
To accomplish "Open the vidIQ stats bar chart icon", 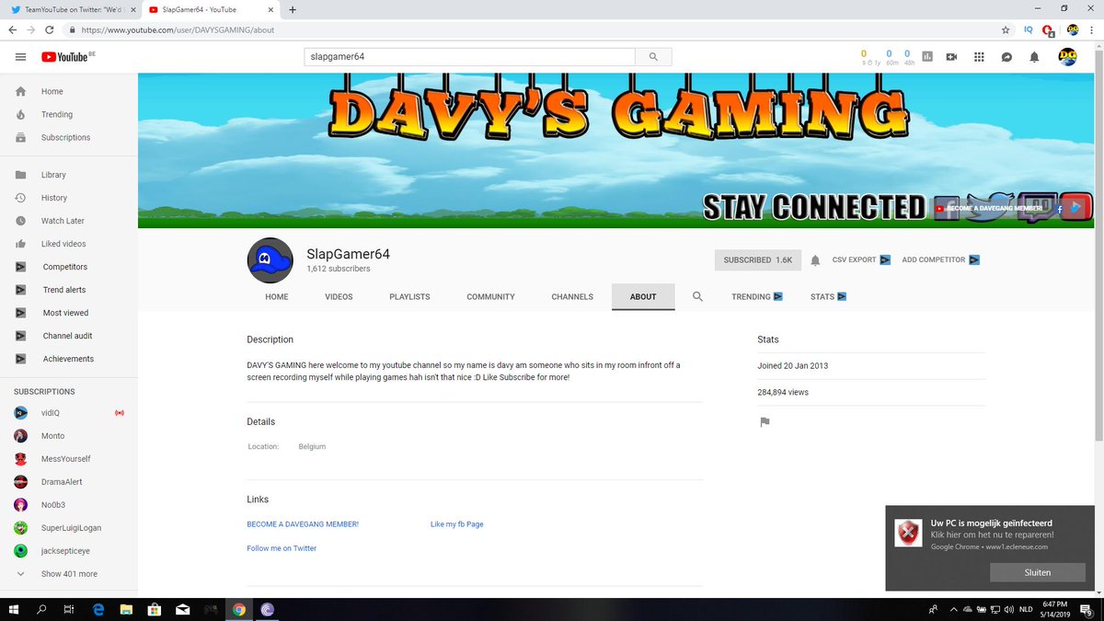I will click(x=927, y=57).
